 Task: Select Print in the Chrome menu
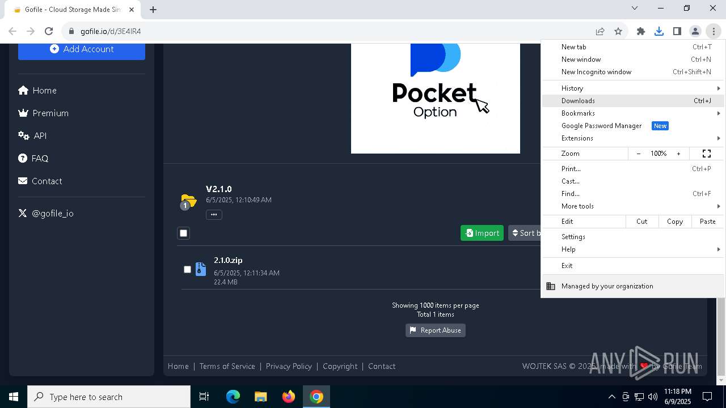633,169
